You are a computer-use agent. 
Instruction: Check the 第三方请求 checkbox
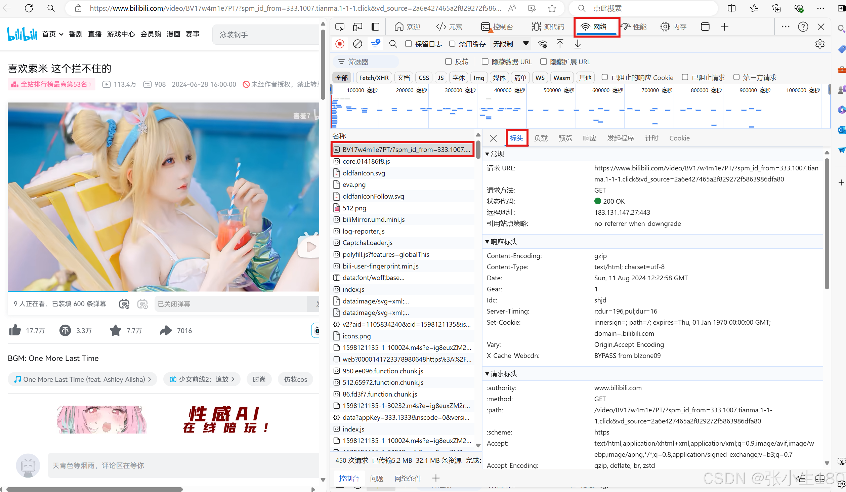[x=736, y=77]
